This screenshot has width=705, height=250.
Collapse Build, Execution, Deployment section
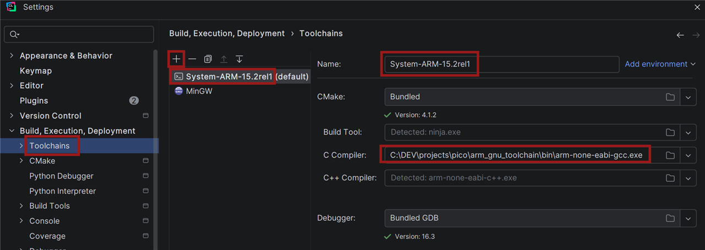12,131
